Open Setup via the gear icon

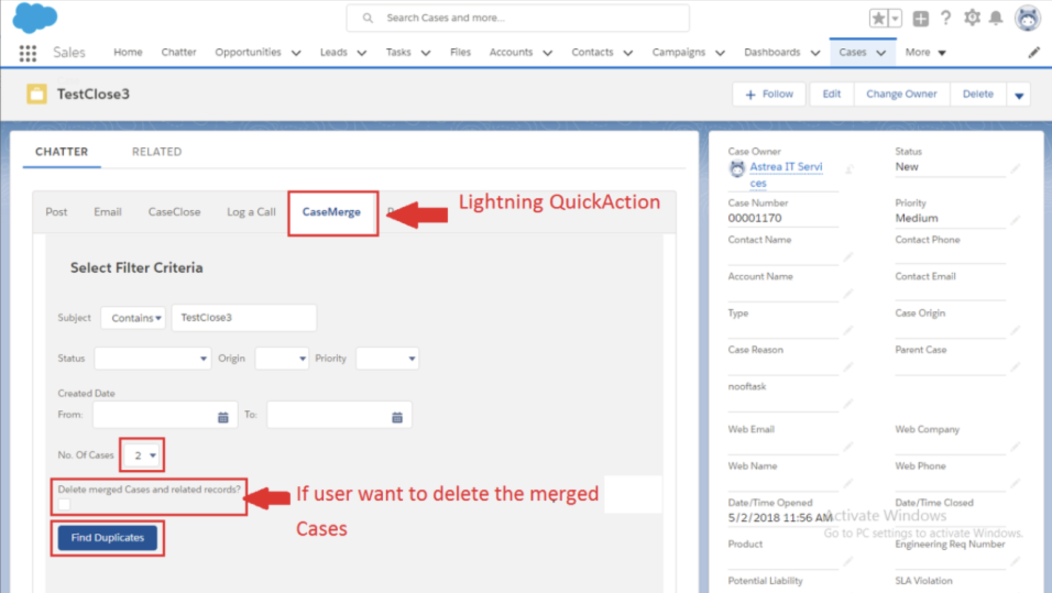pyautogui.click(x=972, y=17)
